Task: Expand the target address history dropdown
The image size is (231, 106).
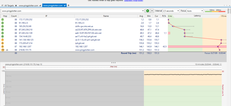Action: (143, 11)
